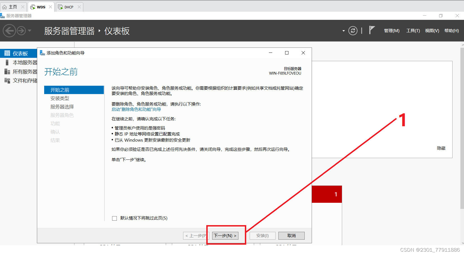Expand the dropdown arrow left of refresh
This screenshot has width=464, height=255.
click(x=344, y=31)
